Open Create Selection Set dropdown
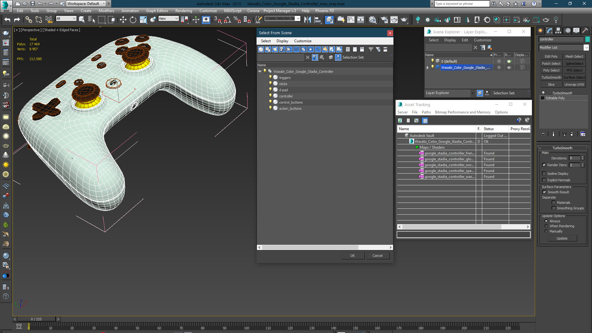This screenshot has height=333, width=592. coord(282,18)
